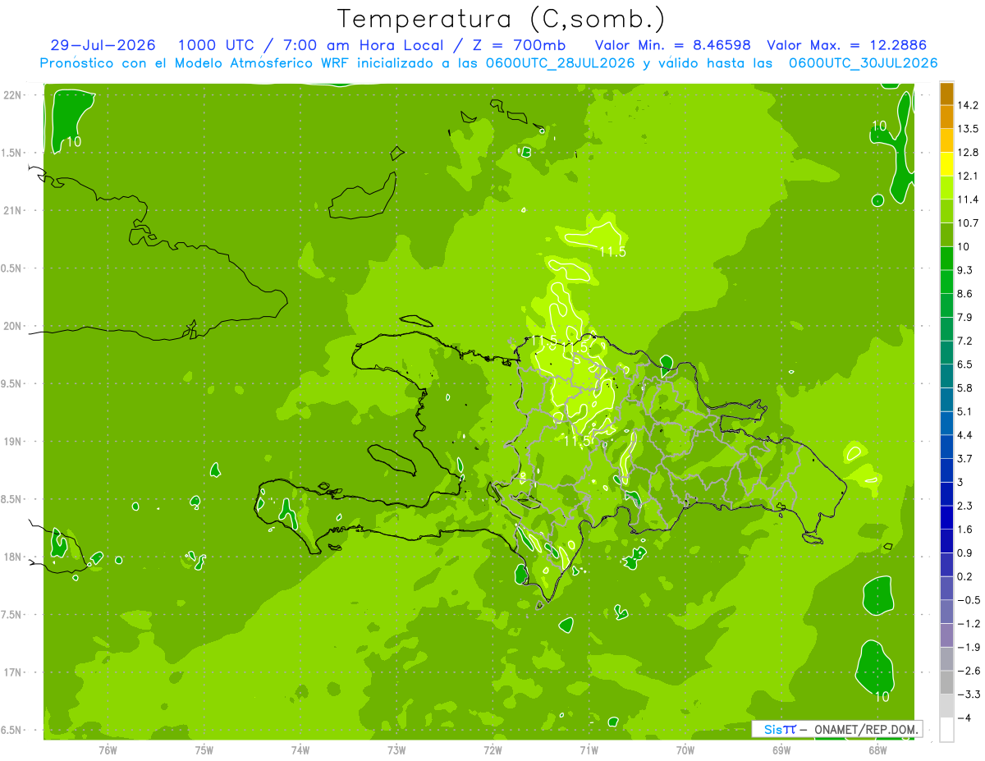The width and height of the screenshot is (985, 761).
Task: Click the colorbar label '12.8'
Action: pyautogui.click(x=968, y=153)
